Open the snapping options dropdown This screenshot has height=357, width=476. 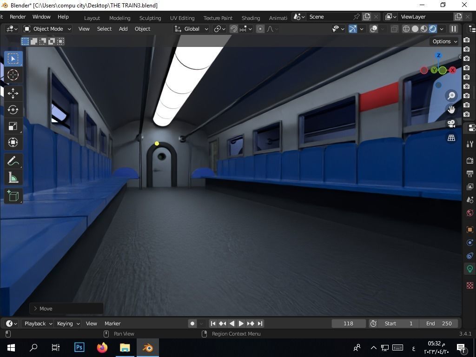click(246, 29)
